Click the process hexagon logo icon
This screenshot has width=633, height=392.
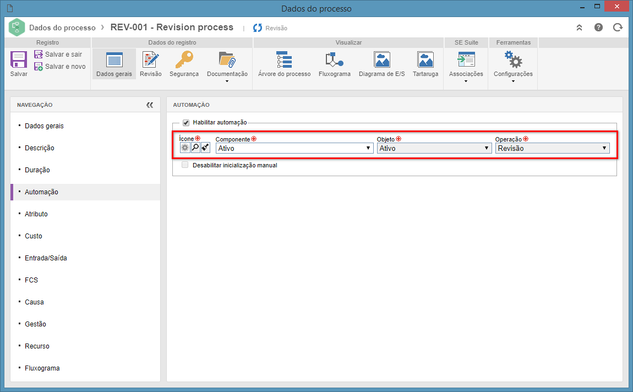pos(17,28)
